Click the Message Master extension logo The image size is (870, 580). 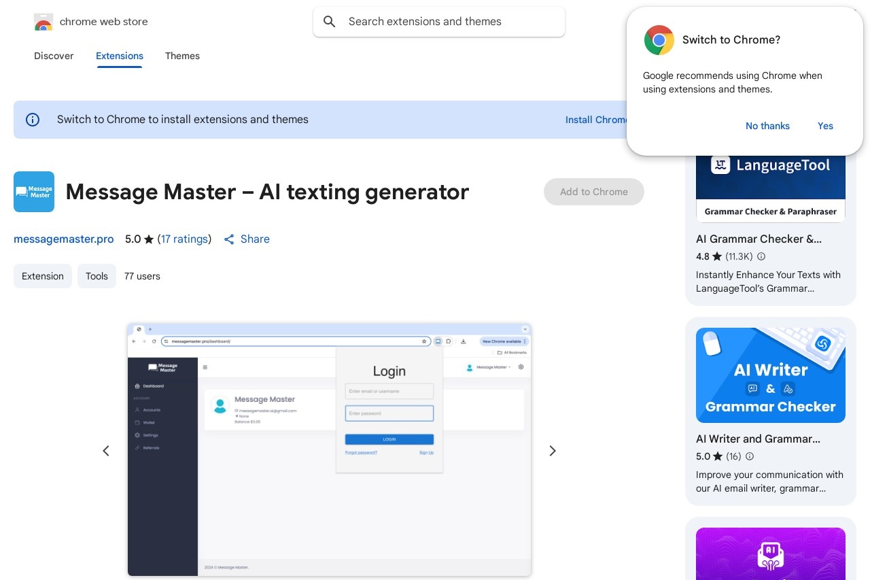coord(34,192)
